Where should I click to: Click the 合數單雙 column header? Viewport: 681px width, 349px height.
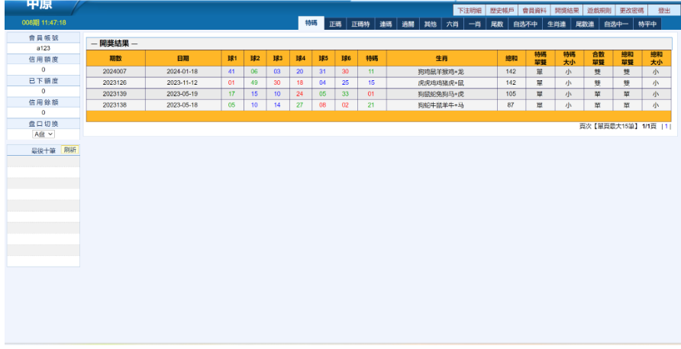598,58
